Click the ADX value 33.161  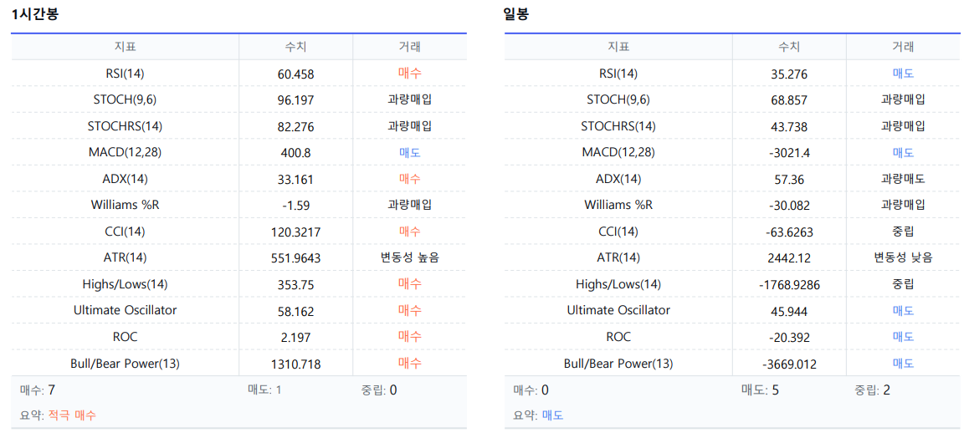pos(296,181)
